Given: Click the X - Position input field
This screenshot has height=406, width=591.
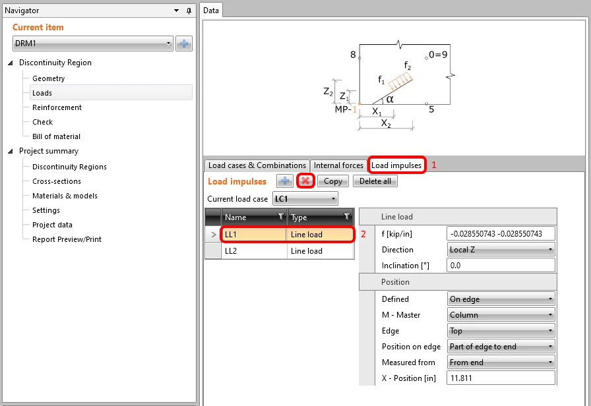Looking at the screenshot, I should [501, 378].
